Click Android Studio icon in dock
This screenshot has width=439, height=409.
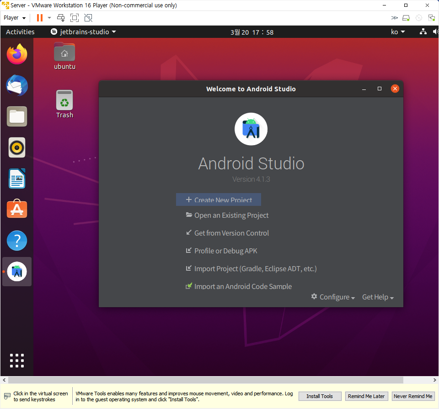[x=17, y=272]
